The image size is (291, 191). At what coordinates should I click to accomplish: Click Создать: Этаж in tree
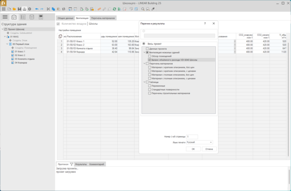point(20,40)
